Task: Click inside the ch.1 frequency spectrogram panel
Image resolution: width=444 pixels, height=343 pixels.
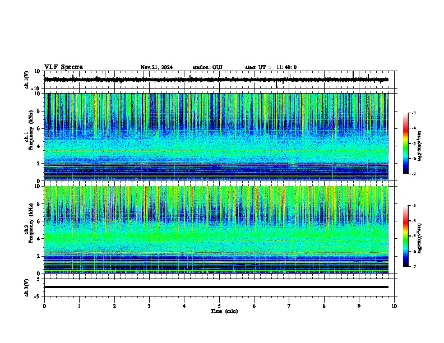Action: (216, 137)
